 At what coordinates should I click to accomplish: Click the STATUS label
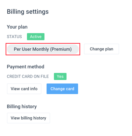pos(14,37)
